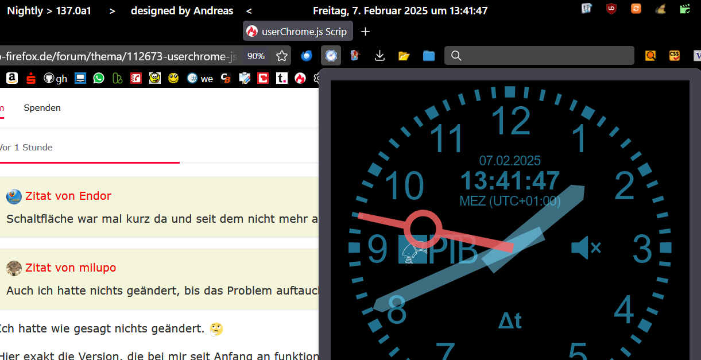The image size is (701, 360).
Task: Open the 'Zitat von milupo' quote link
Action: point(71,268)
